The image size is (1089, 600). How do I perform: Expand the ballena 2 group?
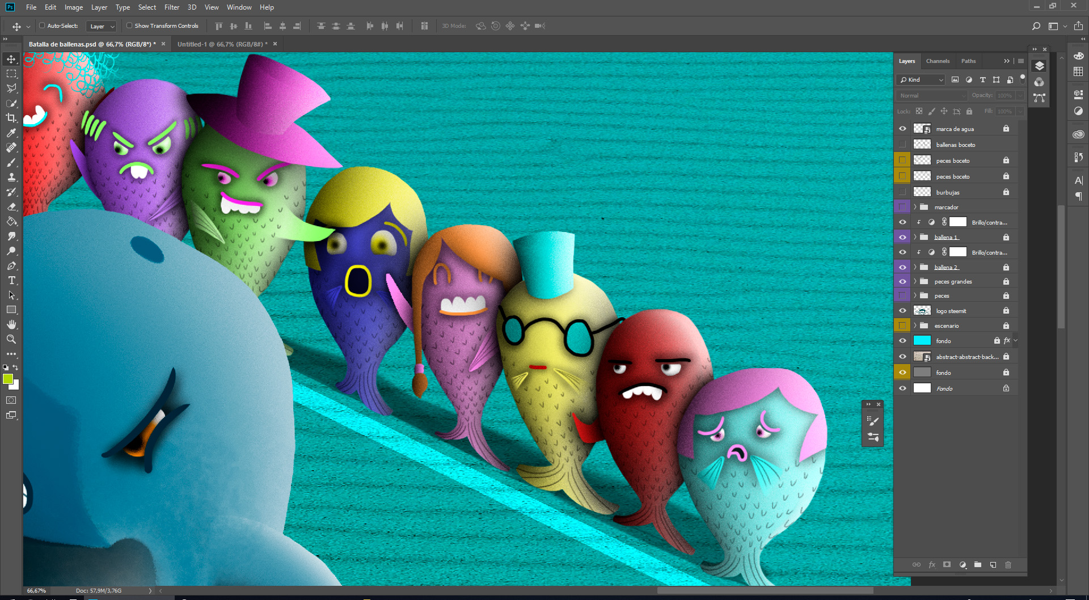915,267
